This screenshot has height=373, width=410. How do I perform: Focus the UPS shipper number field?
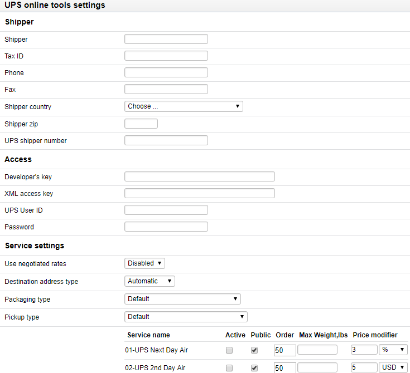click(x=166, y=140)
